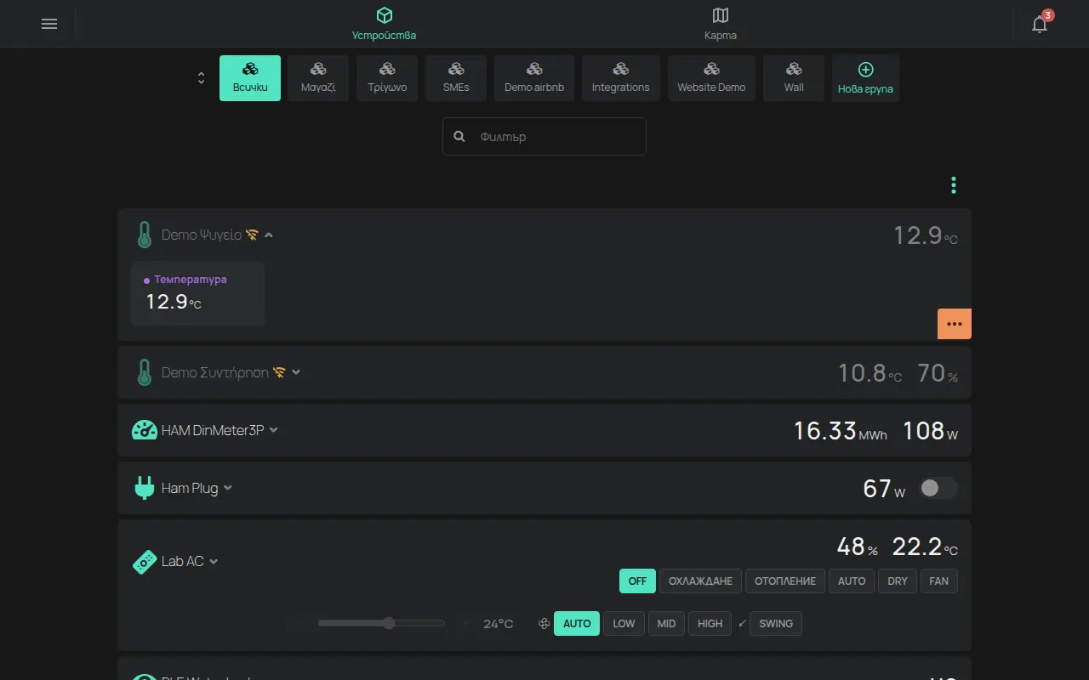Image resolution: width=1089 pixels, height=680 pixels.
Task: Open the notifications bell
Action: click(x=1040, y=24)
